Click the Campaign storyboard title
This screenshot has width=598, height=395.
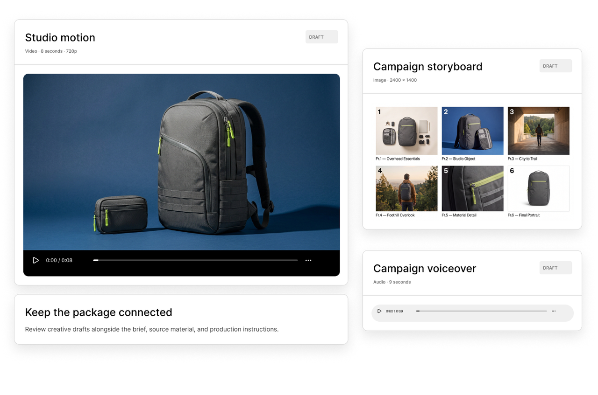427,67
